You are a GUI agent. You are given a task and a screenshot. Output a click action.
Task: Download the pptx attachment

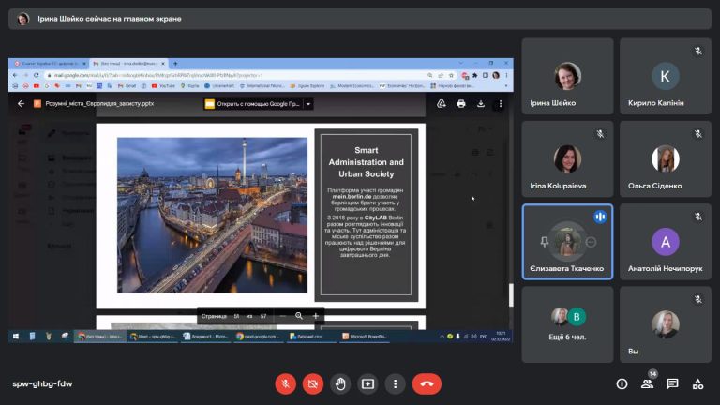pyautogui.click(x=481, y=104)
